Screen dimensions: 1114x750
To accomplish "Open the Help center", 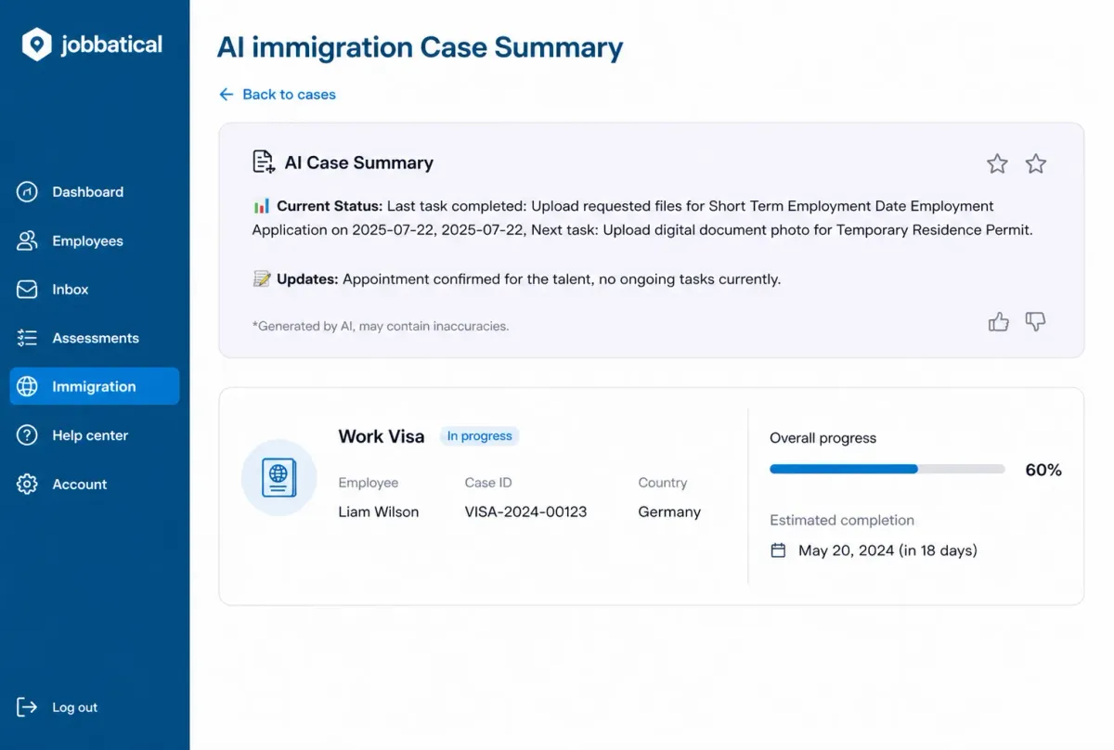I will [94, 435].
